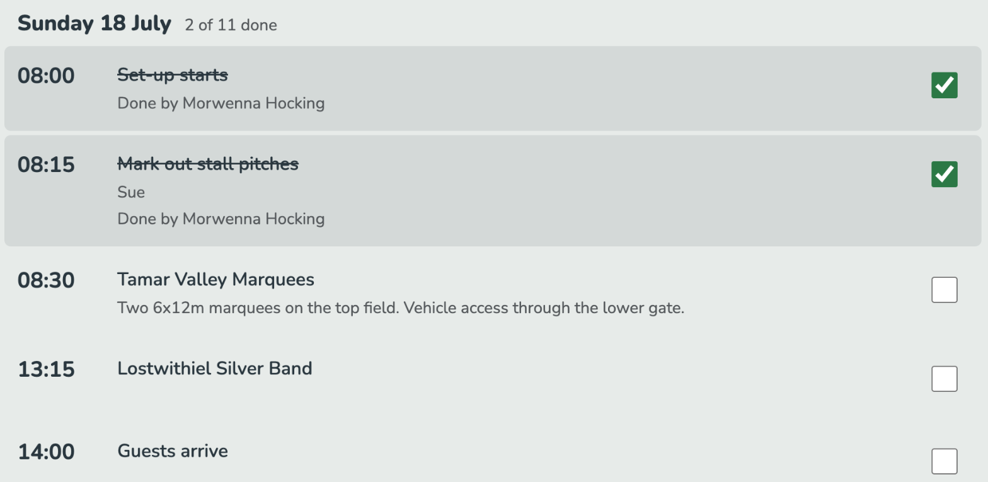Screen dimensions: 988x482
Task: Select the Guests arrive entry title
Action: click(x=173, y=450)
